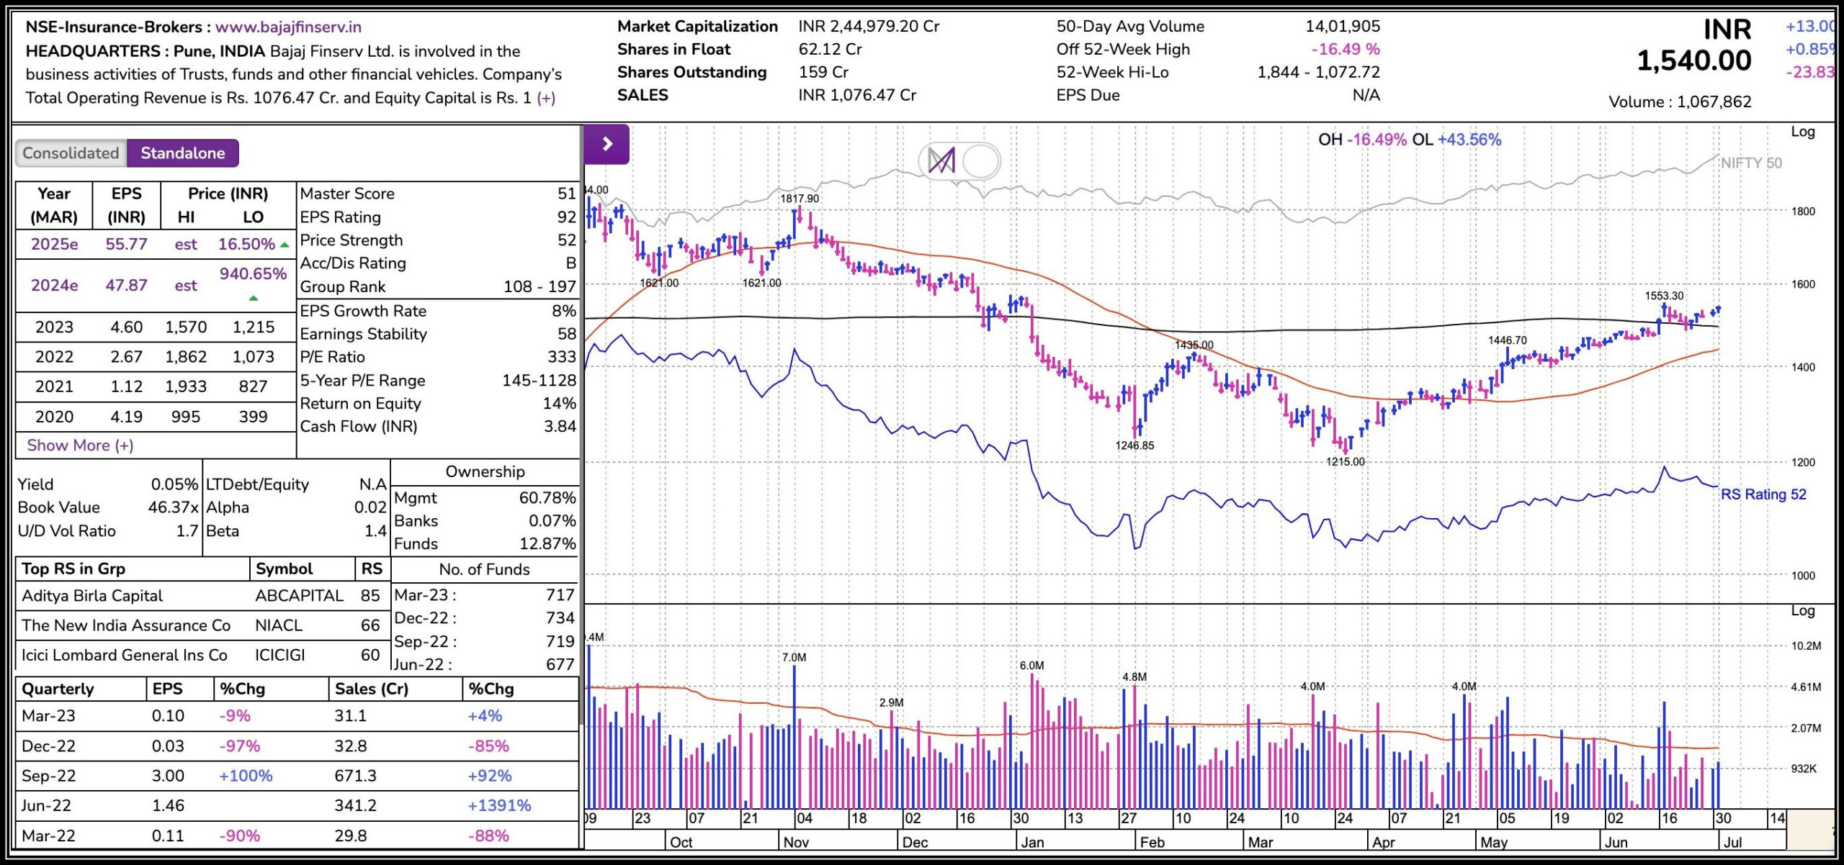The width and height of the screenshot is (1844, 865).
Task: Click the 5-Year P/E Range row
Action: tap(438, 381)
